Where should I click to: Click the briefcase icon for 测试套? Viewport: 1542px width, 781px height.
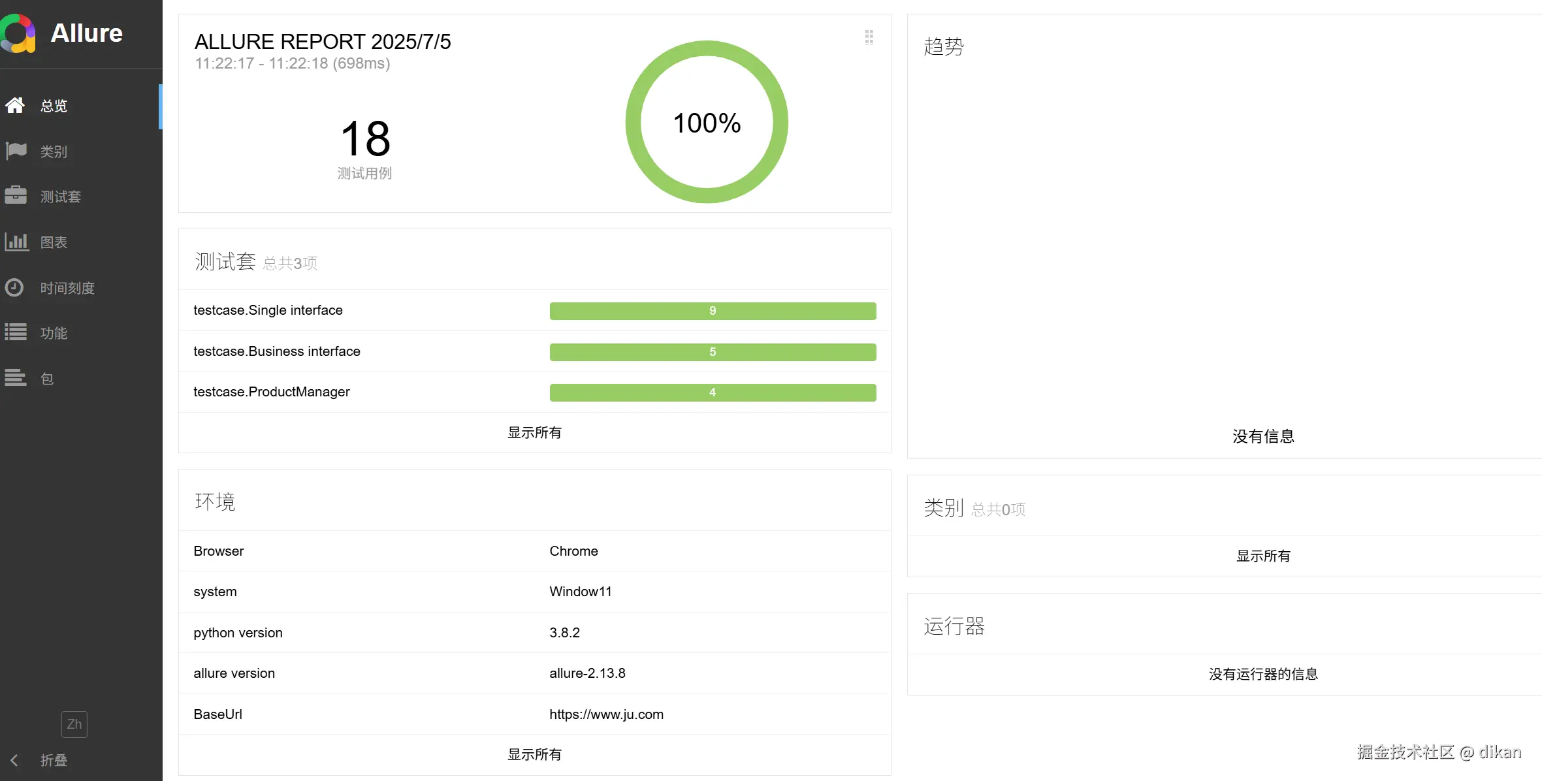point(16,196)
